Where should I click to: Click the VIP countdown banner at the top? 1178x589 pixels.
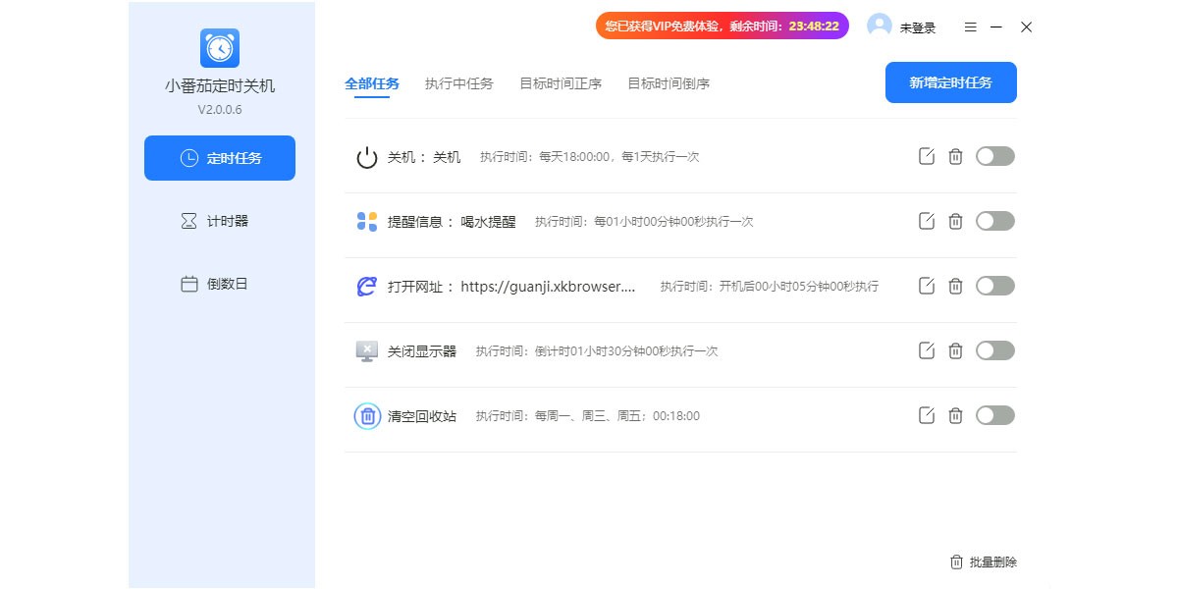(x=723, y=26)
